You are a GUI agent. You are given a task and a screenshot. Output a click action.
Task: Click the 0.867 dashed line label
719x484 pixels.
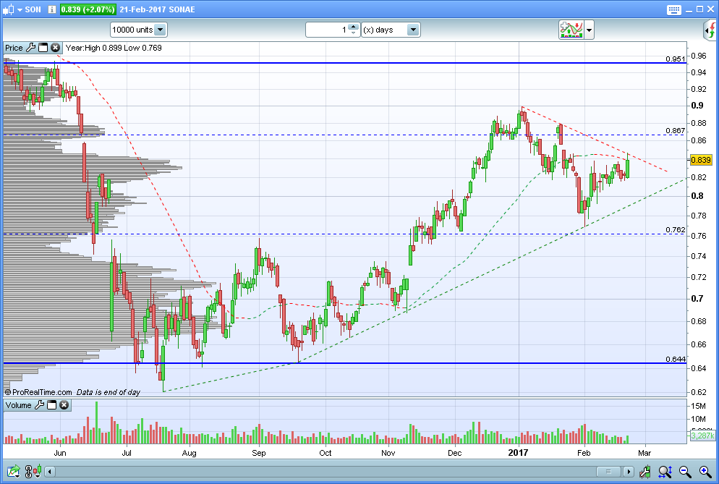(x=676, y=131)
